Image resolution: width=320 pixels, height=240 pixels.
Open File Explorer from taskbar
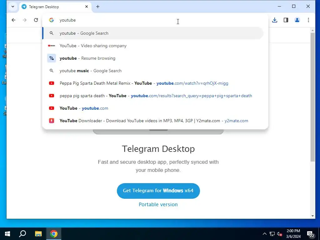[38, 234]
